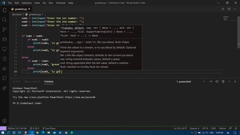This screenshot has width=240, height=135.
Task: Split the terminal panel
Action: tap(217, 82)
